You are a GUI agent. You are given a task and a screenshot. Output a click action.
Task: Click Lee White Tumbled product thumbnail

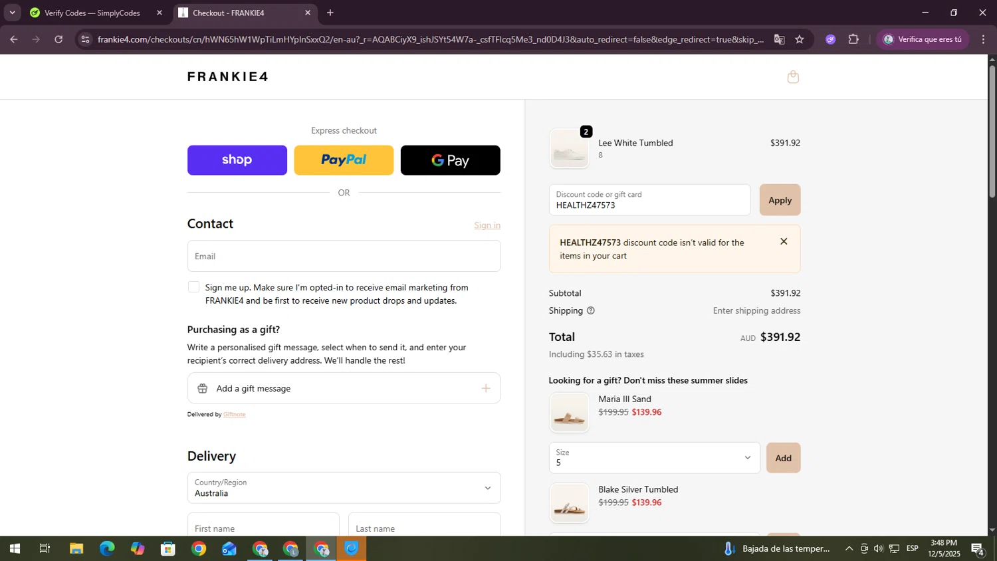[x=570, y=148]
